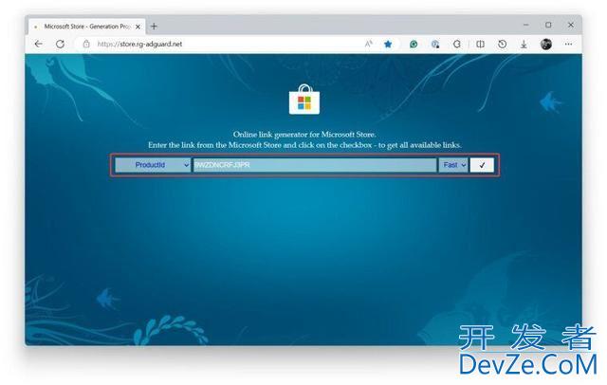Click the read aloud icon in address bar
Screen dimensions: 607x385
(369, 45)
